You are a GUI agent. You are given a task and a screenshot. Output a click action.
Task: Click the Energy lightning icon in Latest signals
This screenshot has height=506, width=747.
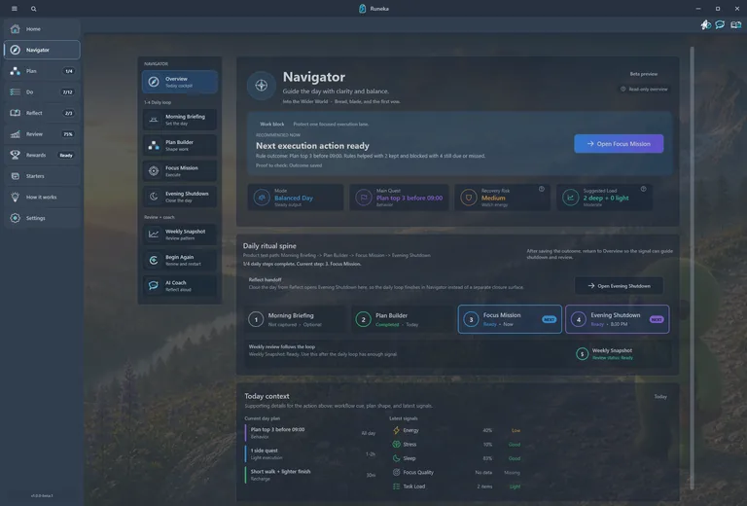[x=396, y=430]
